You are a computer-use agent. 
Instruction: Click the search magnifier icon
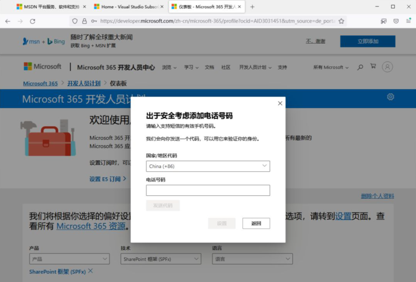360,67
